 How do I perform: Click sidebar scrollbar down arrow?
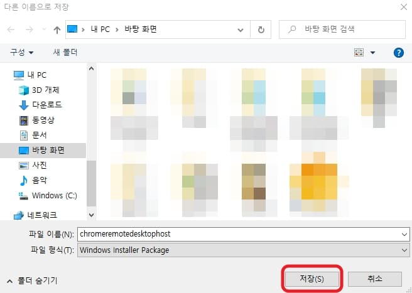click(91, 215)
